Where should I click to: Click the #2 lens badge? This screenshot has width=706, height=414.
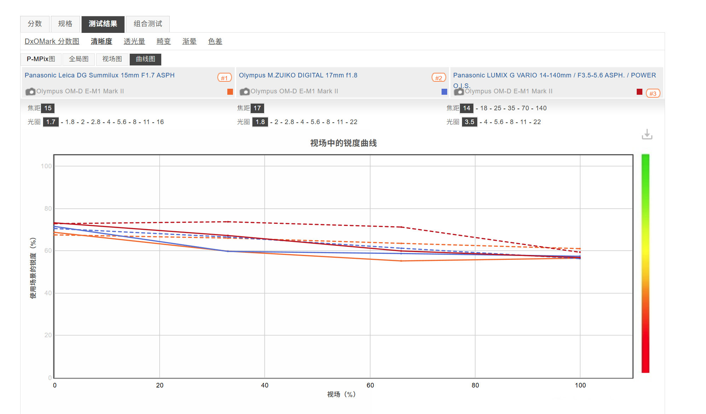pyautogui.click(x=439, y=78)
